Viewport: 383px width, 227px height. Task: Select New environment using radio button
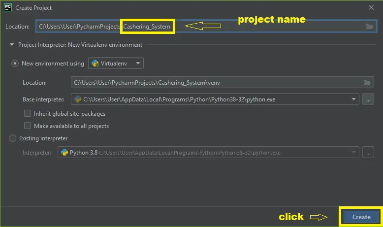15,64
